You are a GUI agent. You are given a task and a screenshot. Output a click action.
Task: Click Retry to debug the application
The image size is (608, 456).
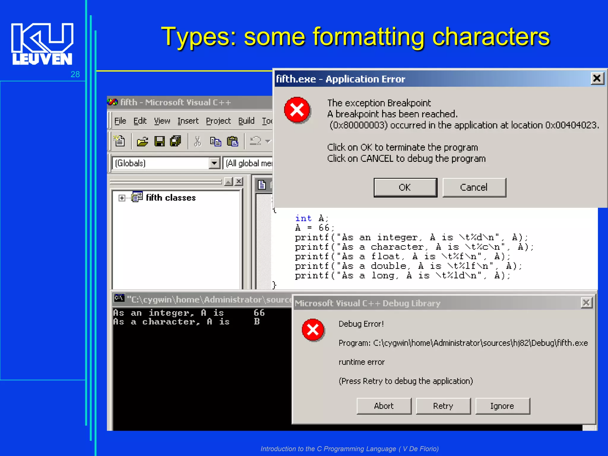click(443, 406)
